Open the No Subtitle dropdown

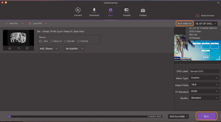[74, 49]
